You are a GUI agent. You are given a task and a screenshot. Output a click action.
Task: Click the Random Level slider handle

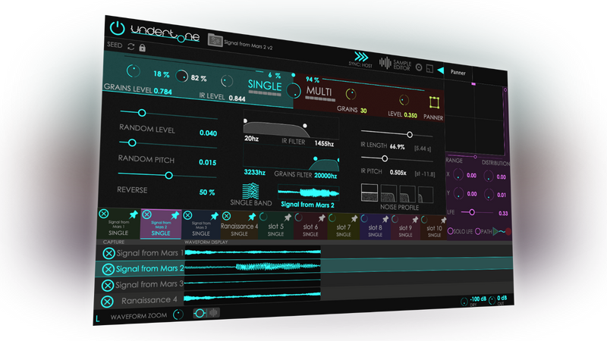pos(142,113)
